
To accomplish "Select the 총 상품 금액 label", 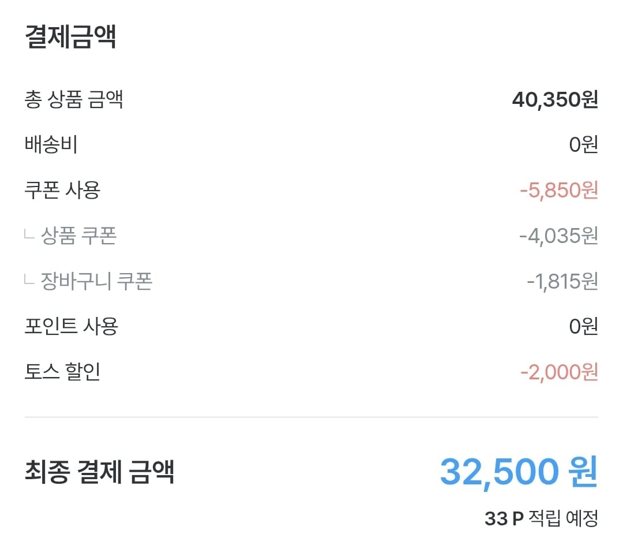I will (74, 100).
